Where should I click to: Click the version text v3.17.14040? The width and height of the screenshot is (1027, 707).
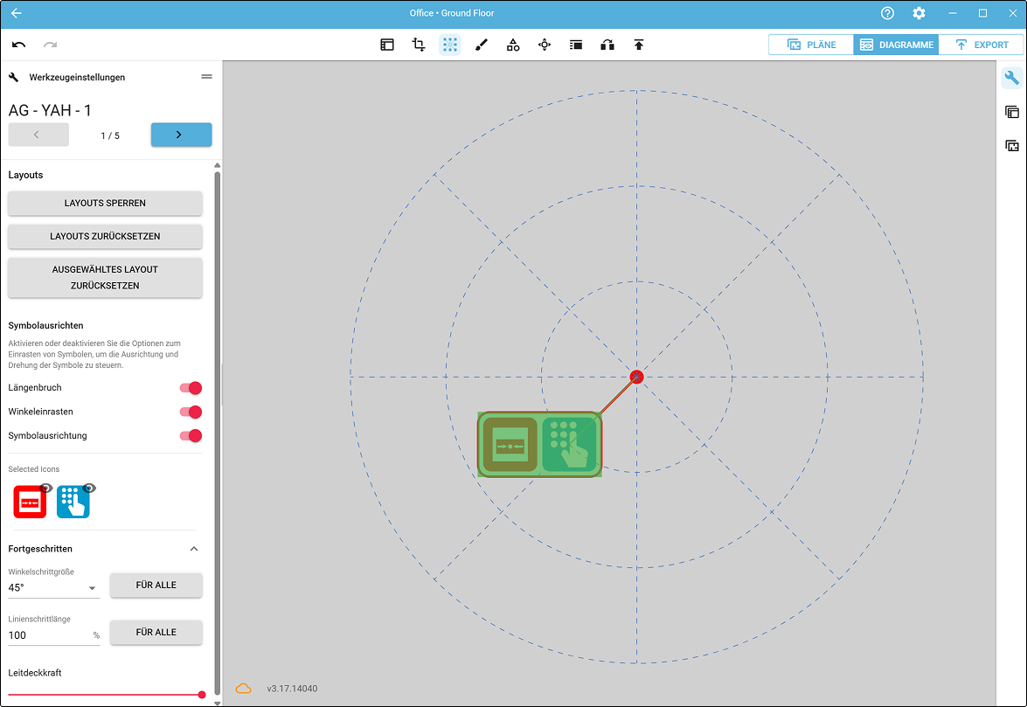click(292, 689)
